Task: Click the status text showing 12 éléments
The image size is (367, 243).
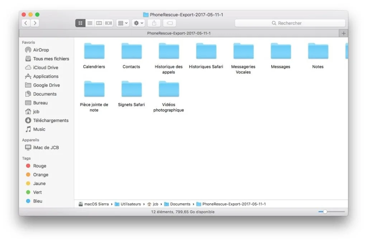Action: 183,212
